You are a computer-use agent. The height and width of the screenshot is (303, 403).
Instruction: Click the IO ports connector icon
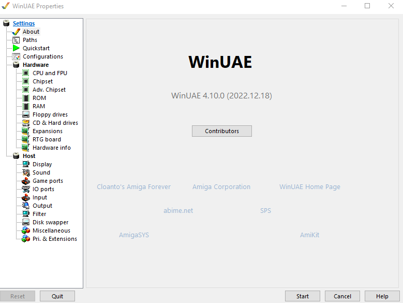point(26,189)
